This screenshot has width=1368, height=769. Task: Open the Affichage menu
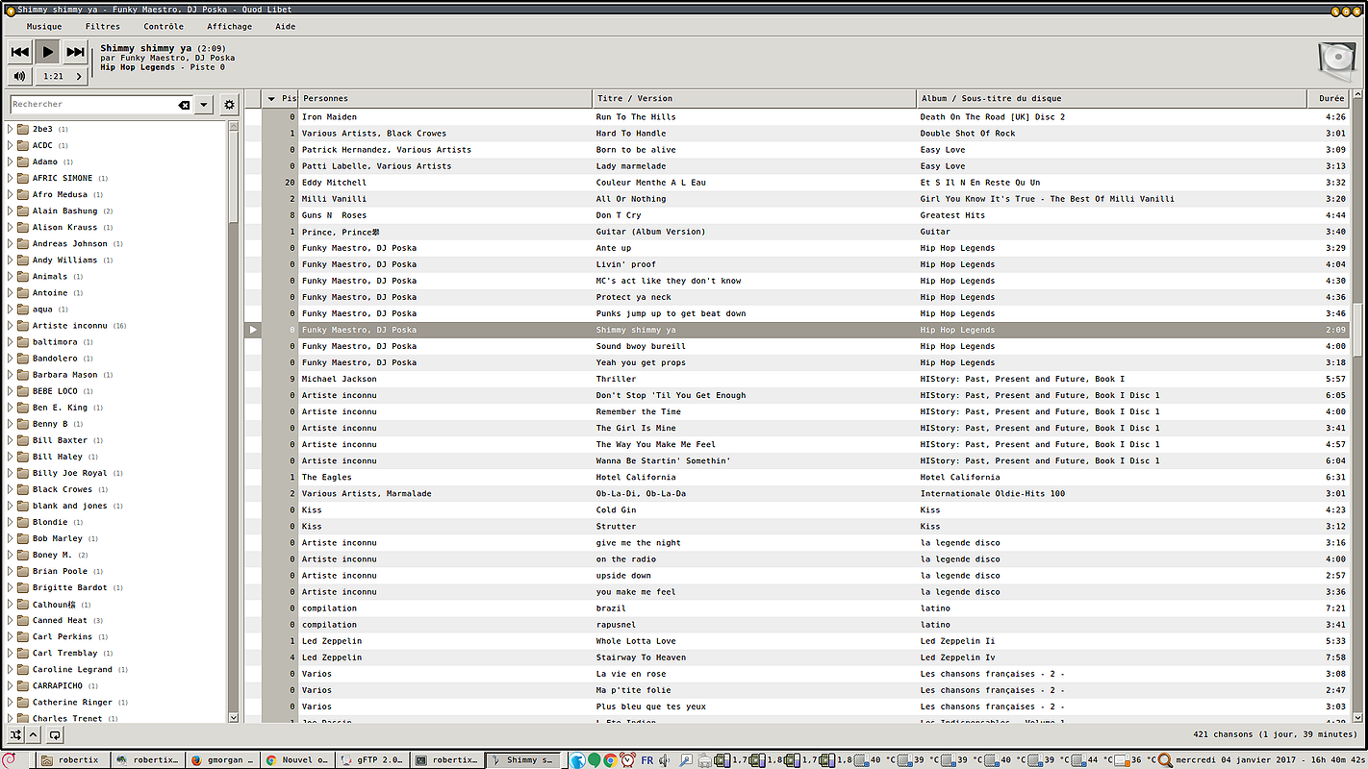point(229,27)
